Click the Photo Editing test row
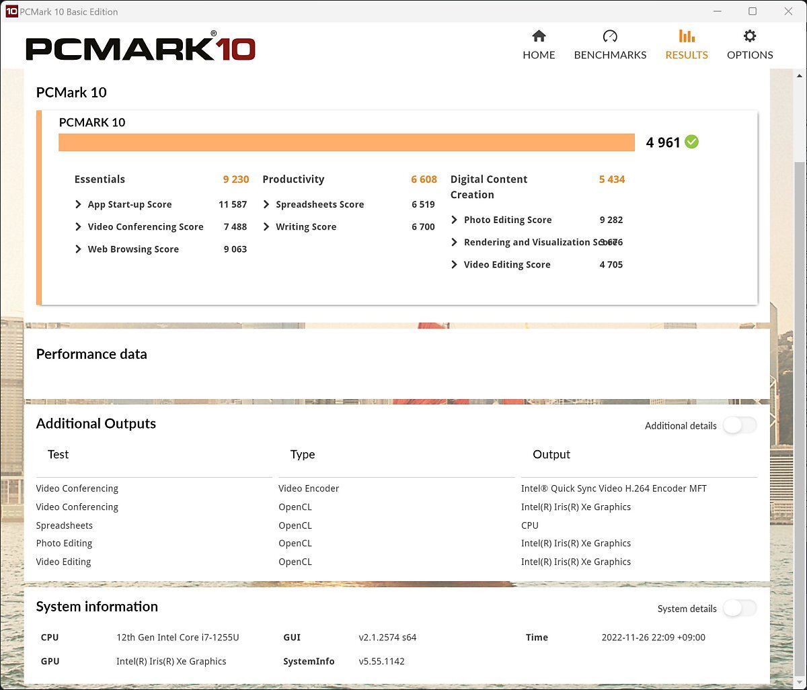Screen dimensions: 807x690 click(x=64, y=543)
